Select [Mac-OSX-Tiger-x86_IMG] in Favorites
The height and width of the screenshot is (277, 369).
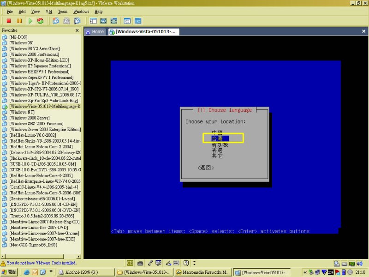tap(33, 245)
